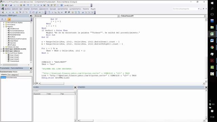Click the Locals Window icon in the debug toolbar

30,12
